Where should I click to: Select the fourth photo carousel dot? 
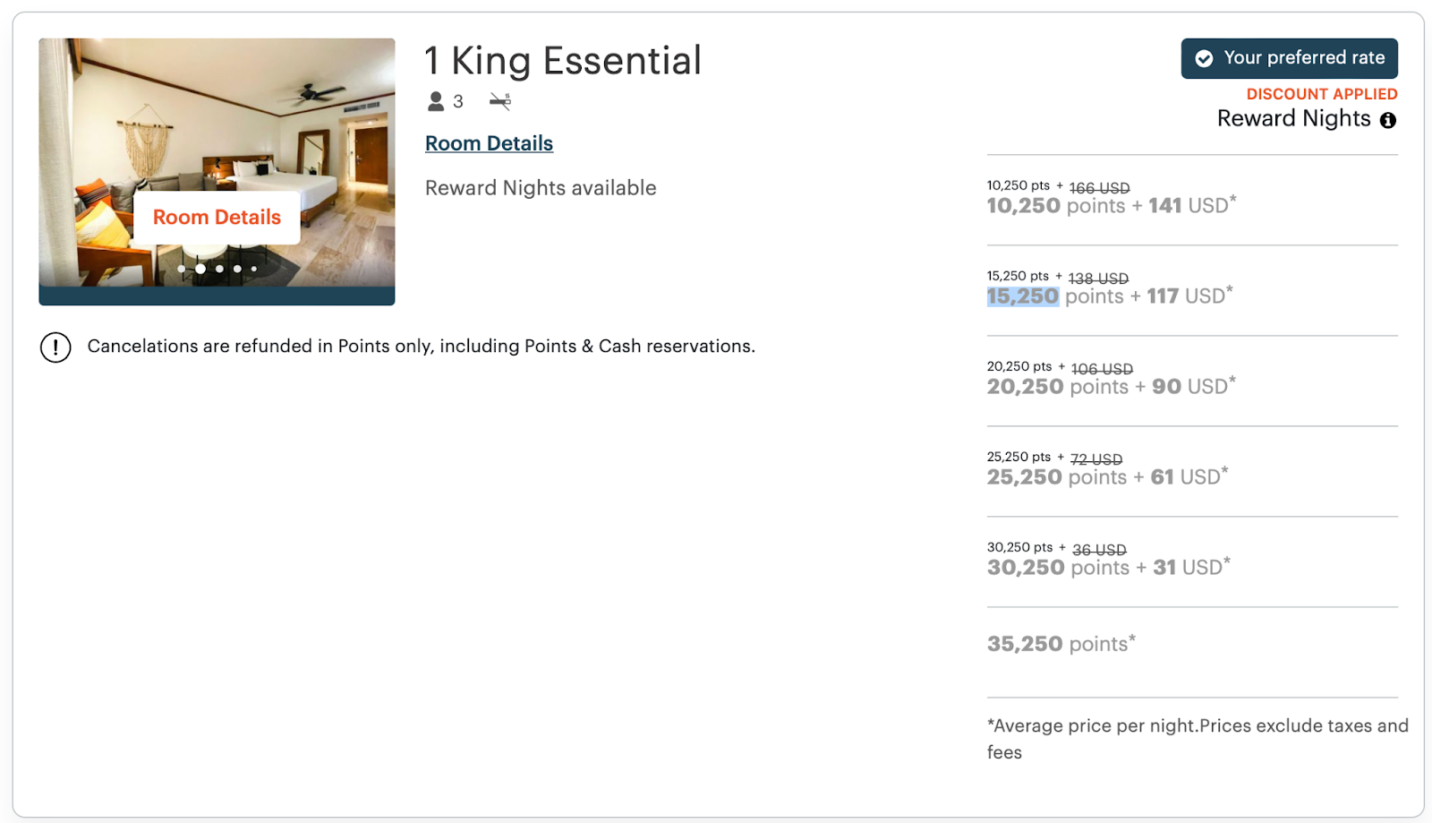pos(237,269)
